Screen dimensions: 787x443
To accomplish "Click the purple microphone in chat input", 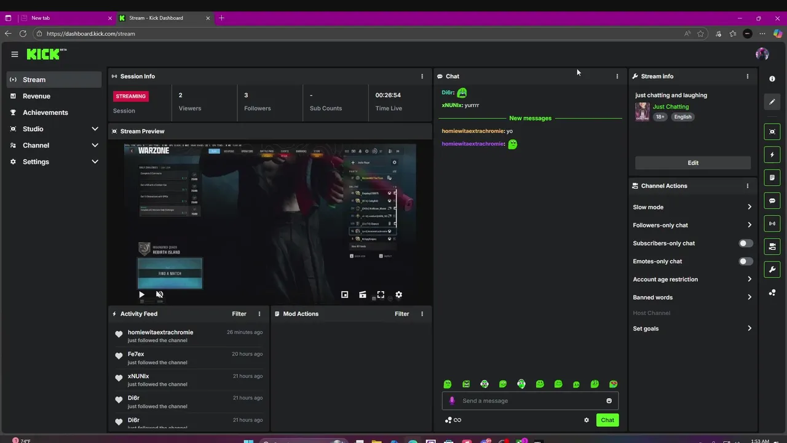I will click(452, 401).
